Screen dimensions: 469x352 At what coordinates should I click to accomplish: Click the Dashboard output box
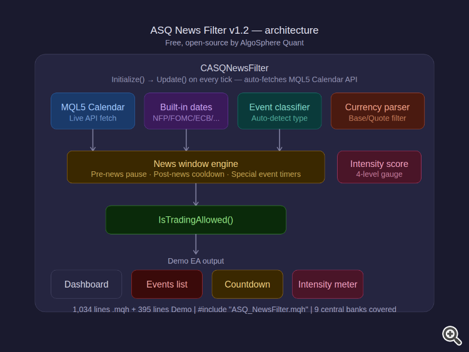click(x=86, y=284)
